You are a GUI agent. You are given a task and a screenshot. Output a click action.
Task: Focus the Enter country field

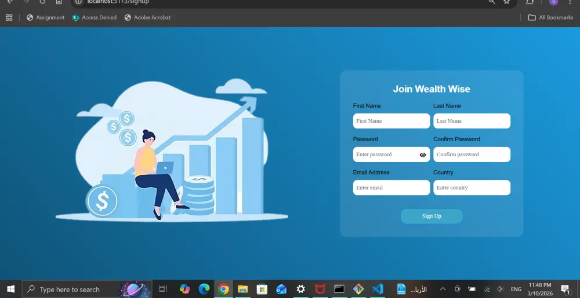pos(472,187)
